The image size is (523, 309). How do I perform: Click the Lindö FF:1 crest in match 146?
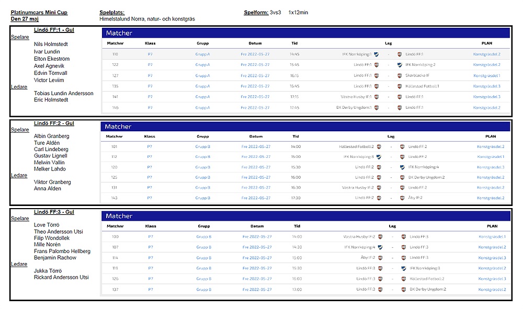pyautogui.click(x=400, y=108)
